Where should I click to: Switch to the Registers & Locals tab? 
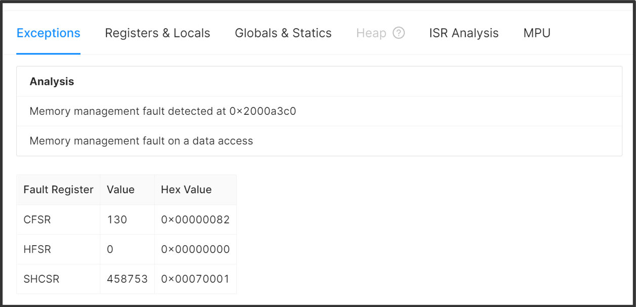tap(157, 32)
